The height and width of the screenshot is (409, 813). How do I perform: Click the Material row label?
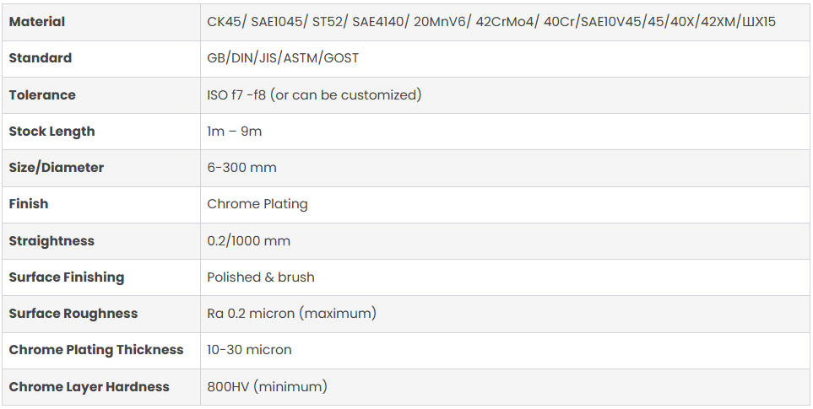tap(37, 22)
